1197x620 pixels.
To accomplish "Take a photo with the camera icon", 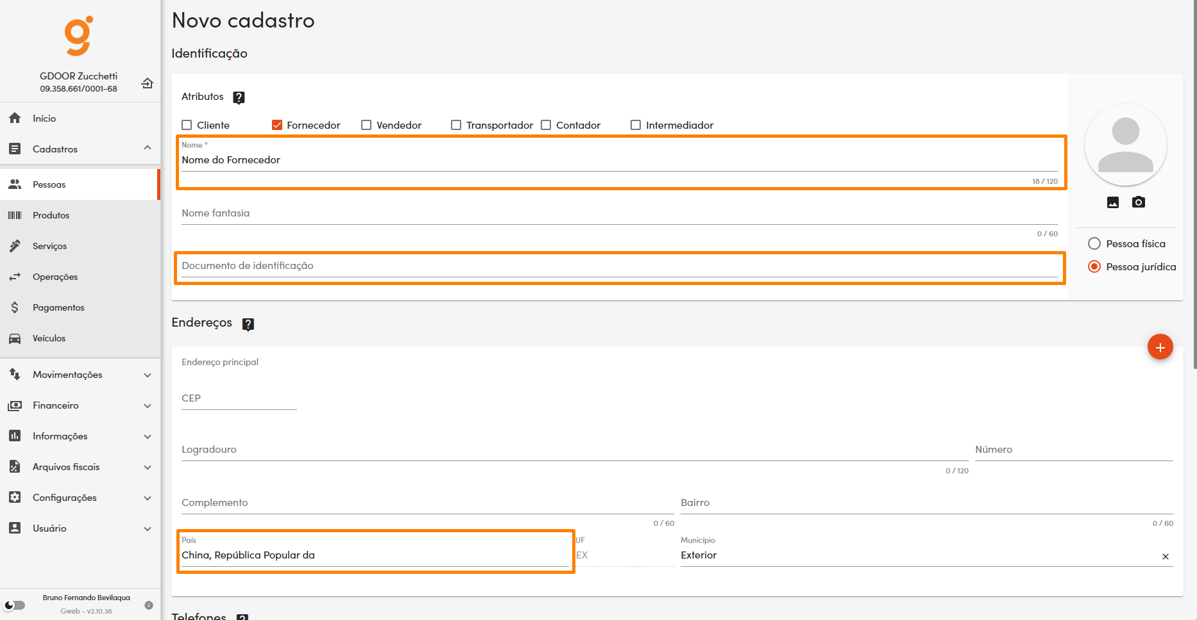I will tap(1139, 202).
